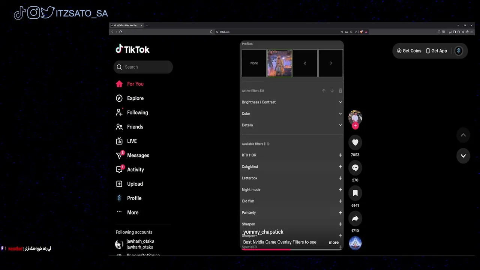This screenshot has width=480, height=270.
Task: Open the profile avatar at top right
Action: pos(459,51)
